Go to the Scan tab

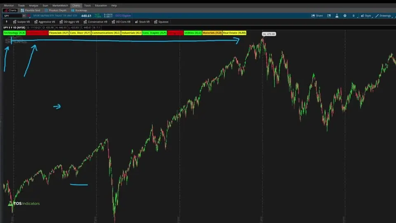point(45,5)
